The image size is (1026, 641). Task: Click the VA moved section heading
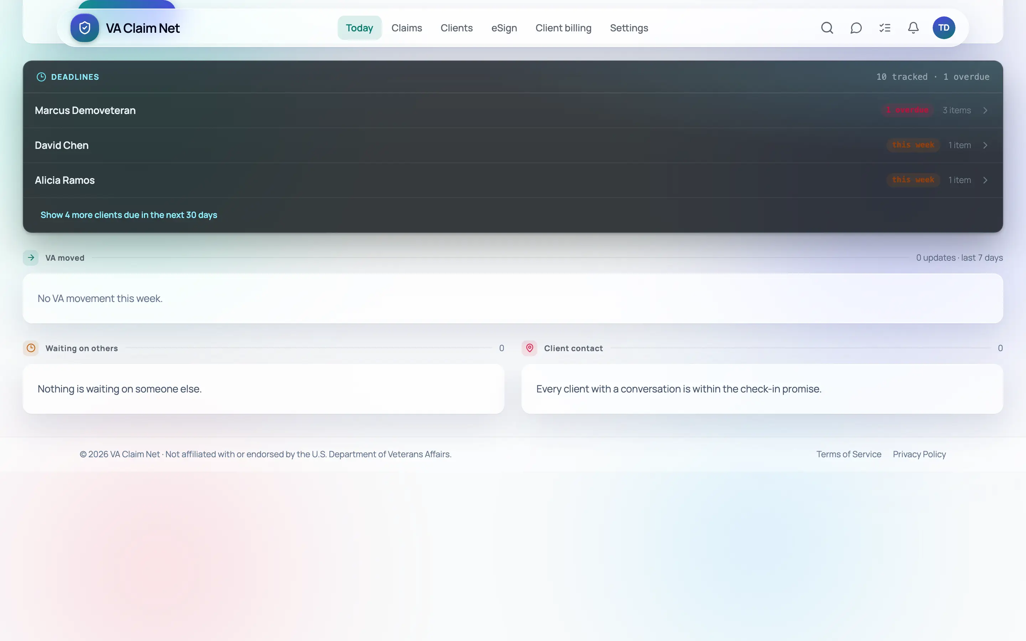click(65, 258)
